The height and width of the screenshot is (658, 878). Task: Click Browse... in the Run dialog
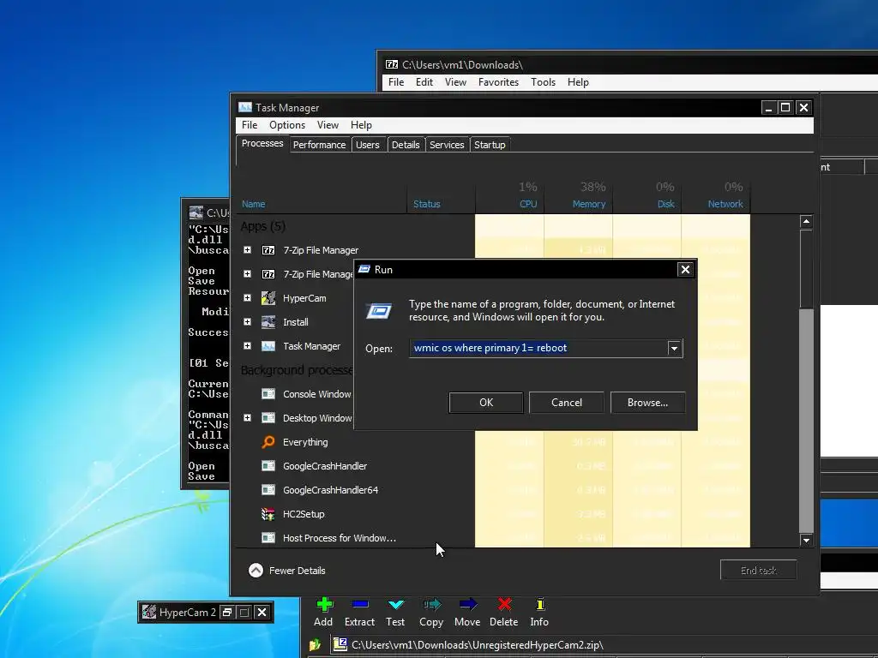(x=647, y=403)
